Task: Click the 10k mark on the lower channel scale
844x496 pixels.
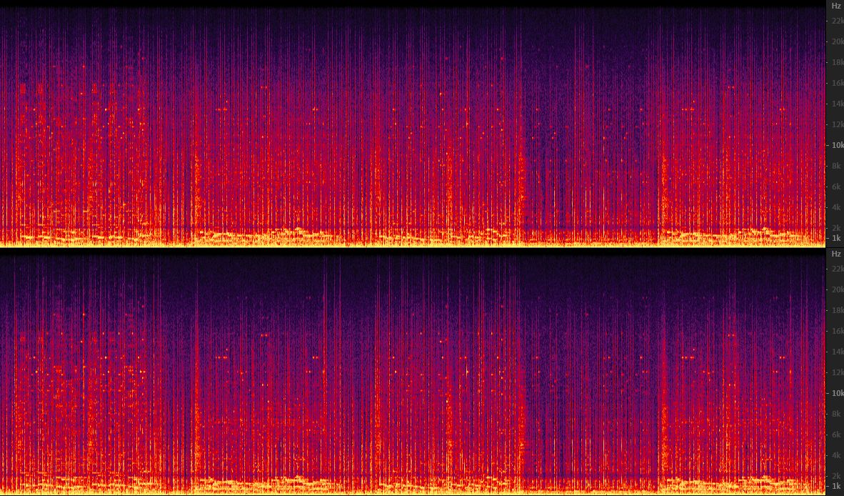Action: 837,393
